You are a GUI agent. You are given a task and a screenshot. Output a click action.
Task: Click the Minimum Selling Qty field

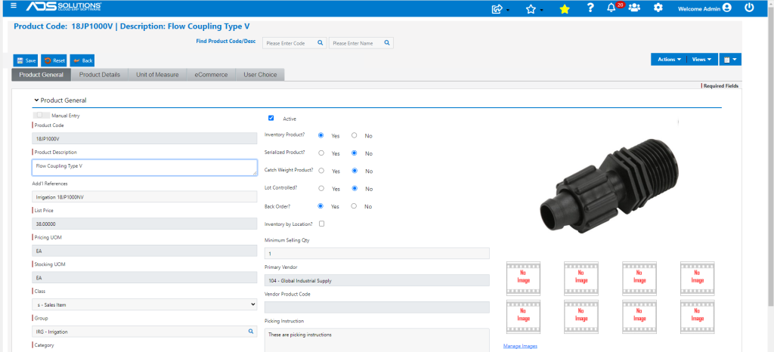[x=377, y=253]
